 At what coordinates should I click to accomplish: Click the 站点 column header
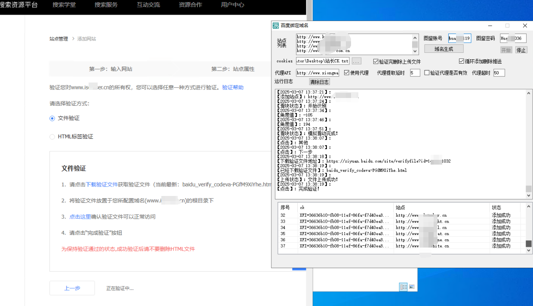(441, 207)
